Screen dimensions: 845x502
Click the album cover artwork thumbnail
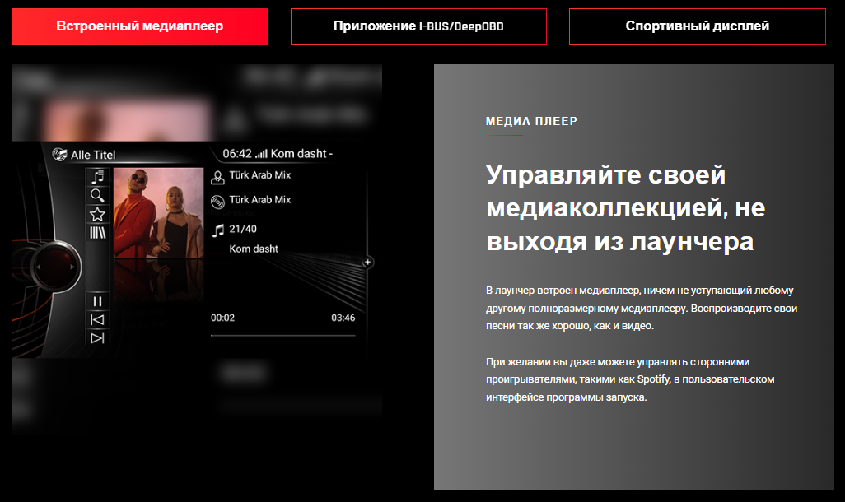(158, 212)
